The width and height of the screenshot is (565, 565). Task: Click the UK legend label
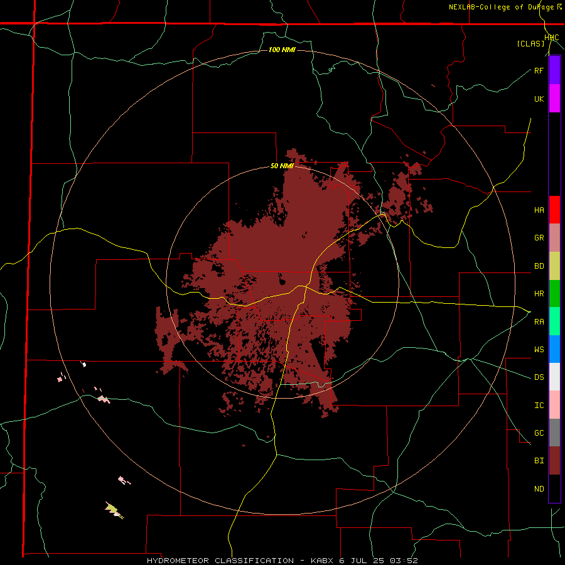539,99
